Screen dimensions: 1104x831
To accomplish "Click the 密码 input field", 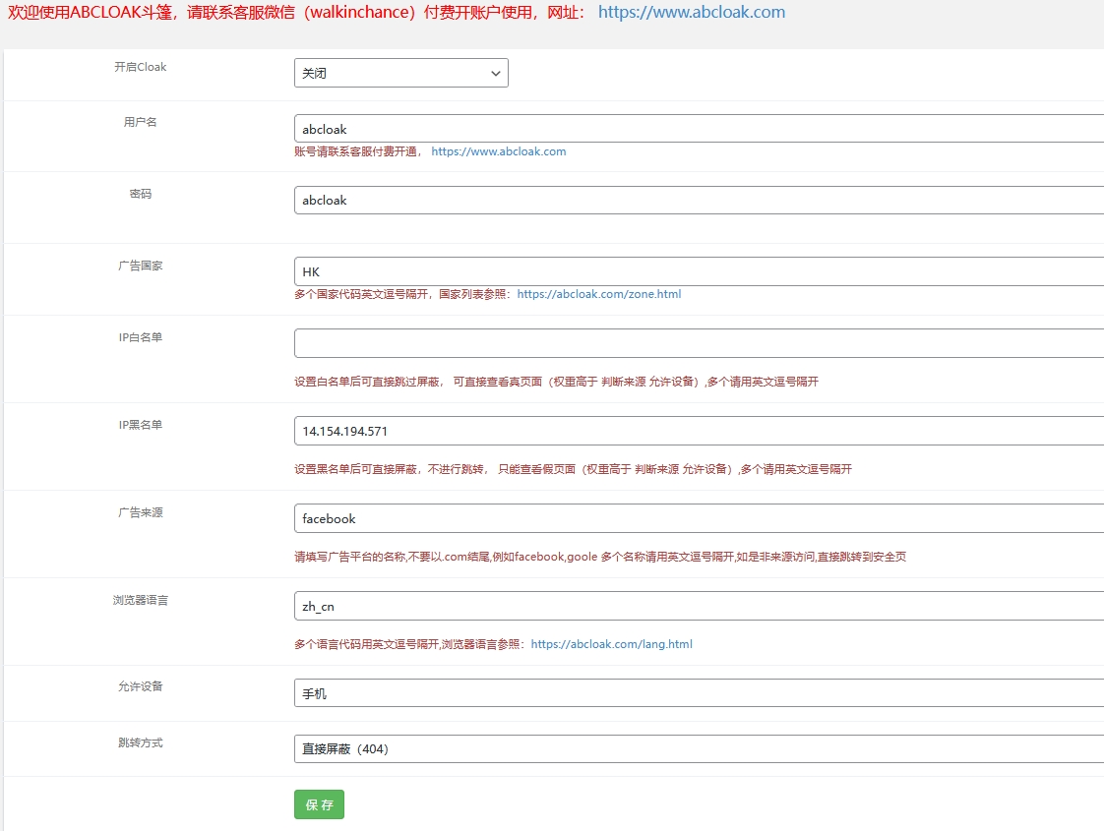I will click(x=700, y=200).
